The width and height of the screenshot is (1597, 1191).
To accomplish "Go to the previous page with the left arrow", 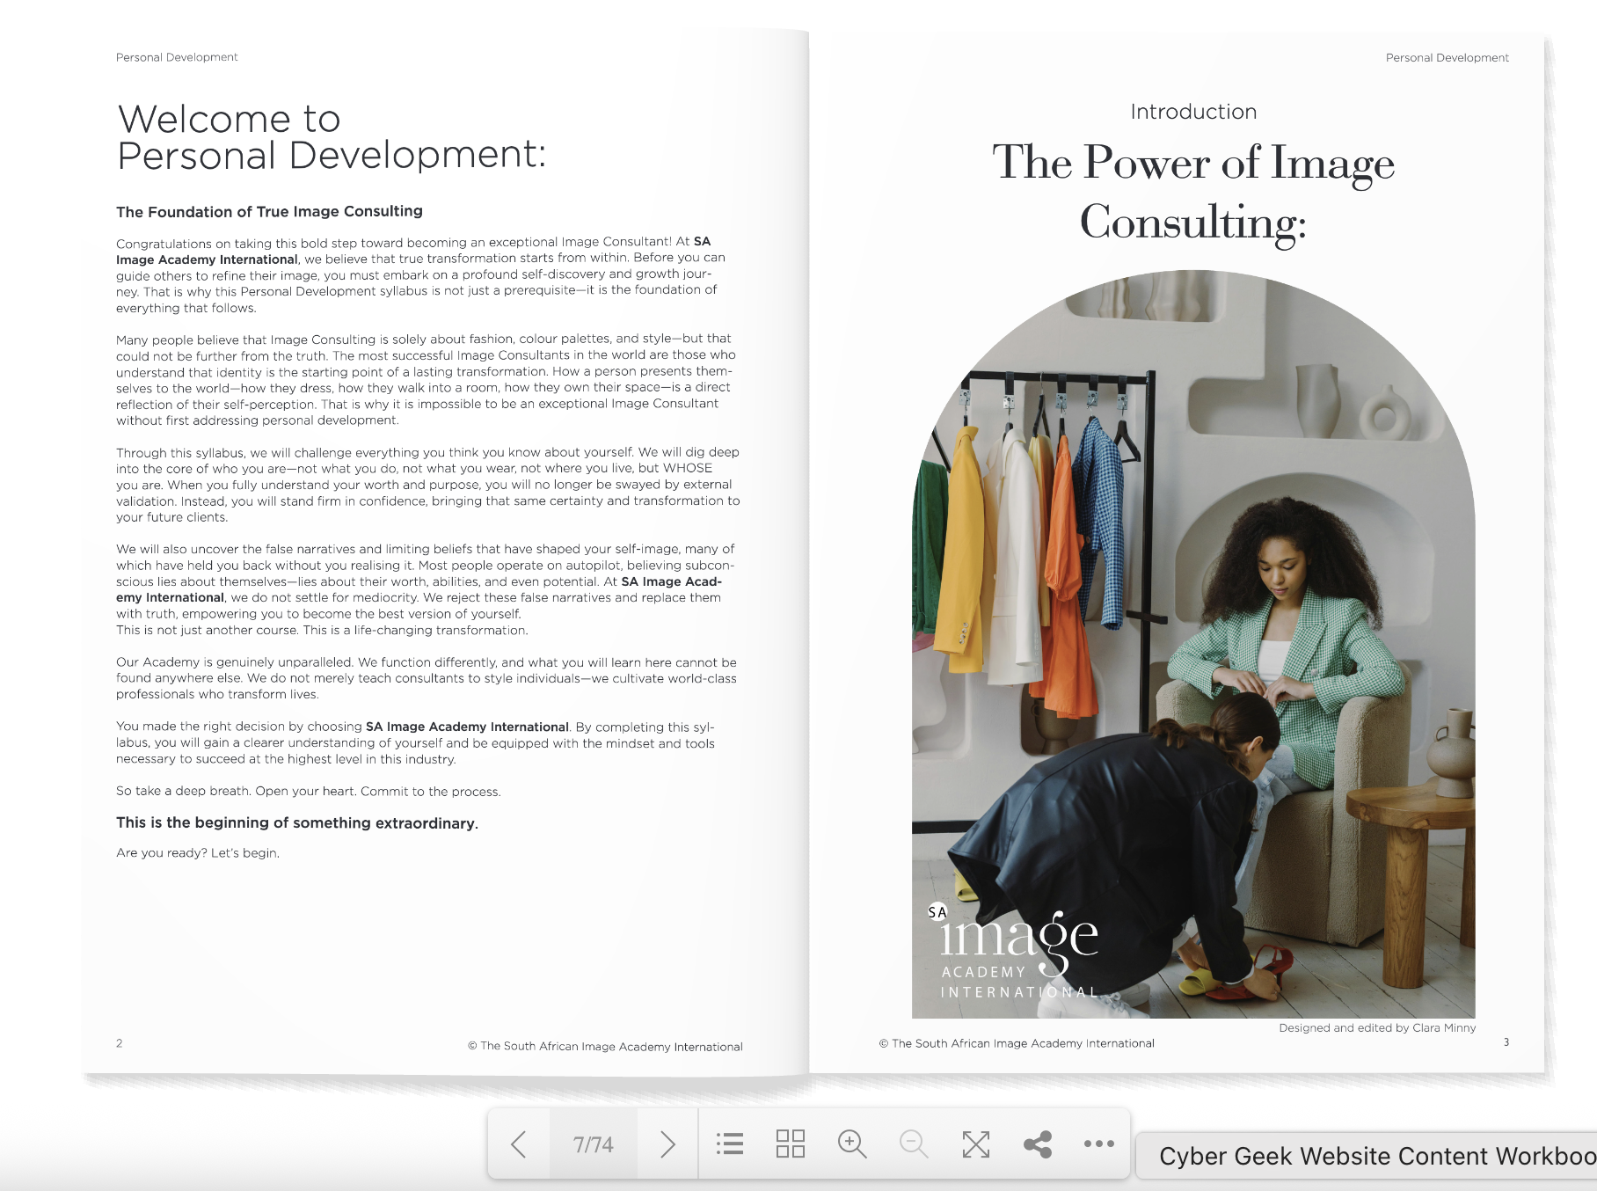I will [x=519, y=1144].
